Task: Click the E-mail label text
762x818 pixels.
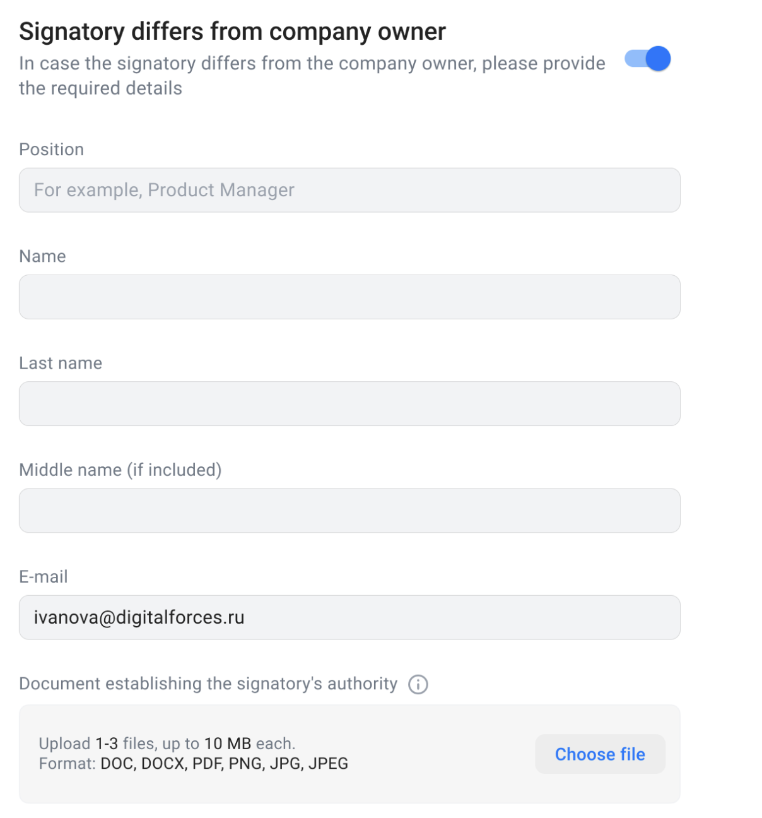Action: 44,577
